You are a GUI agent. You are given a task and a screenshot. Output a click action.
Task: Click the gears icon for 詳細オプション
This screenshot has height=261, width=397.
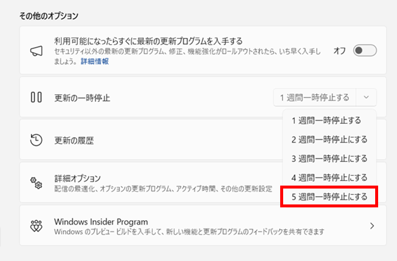[36, 183]
